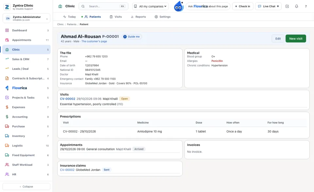
Task: Switch to the Reports tab
Action: [x=138, y=17]
